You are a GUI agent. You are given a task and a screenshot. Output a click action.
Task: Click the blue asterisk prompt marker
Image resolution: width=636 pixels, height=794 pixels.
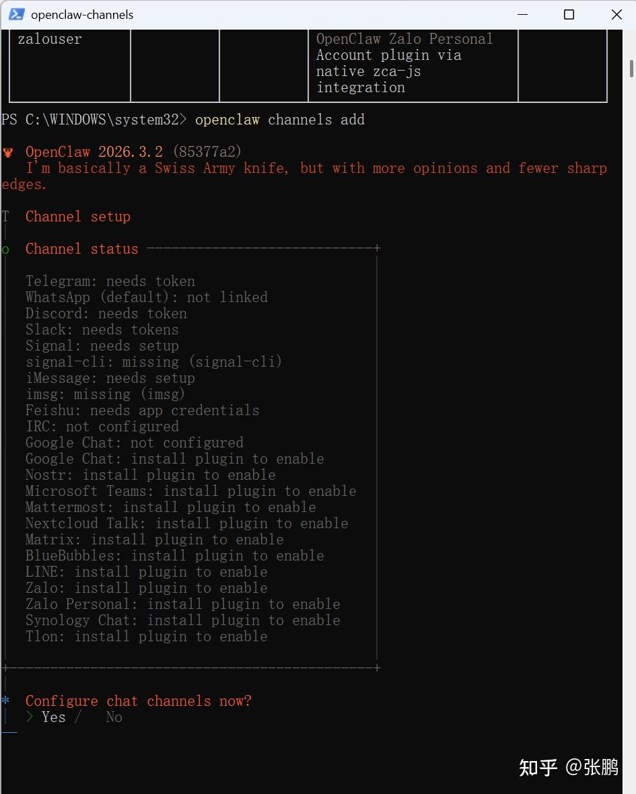5,701
